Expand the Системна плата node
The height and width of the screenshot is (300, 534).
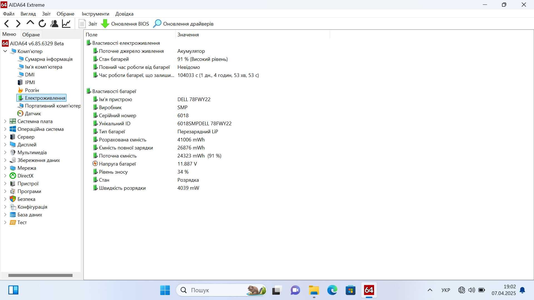point(5,121)
